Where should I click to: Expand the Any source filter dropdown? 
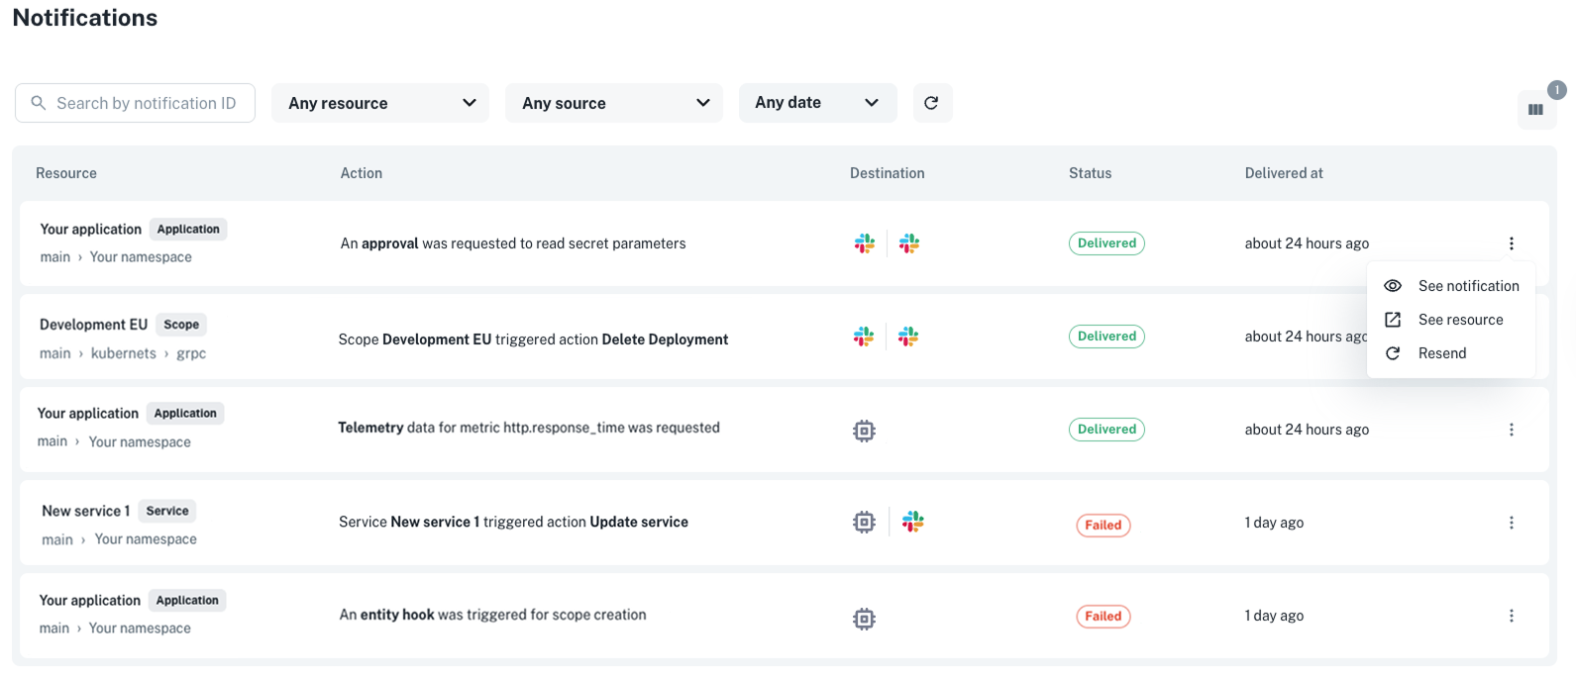pyautogui.click(x=614, y=103)
